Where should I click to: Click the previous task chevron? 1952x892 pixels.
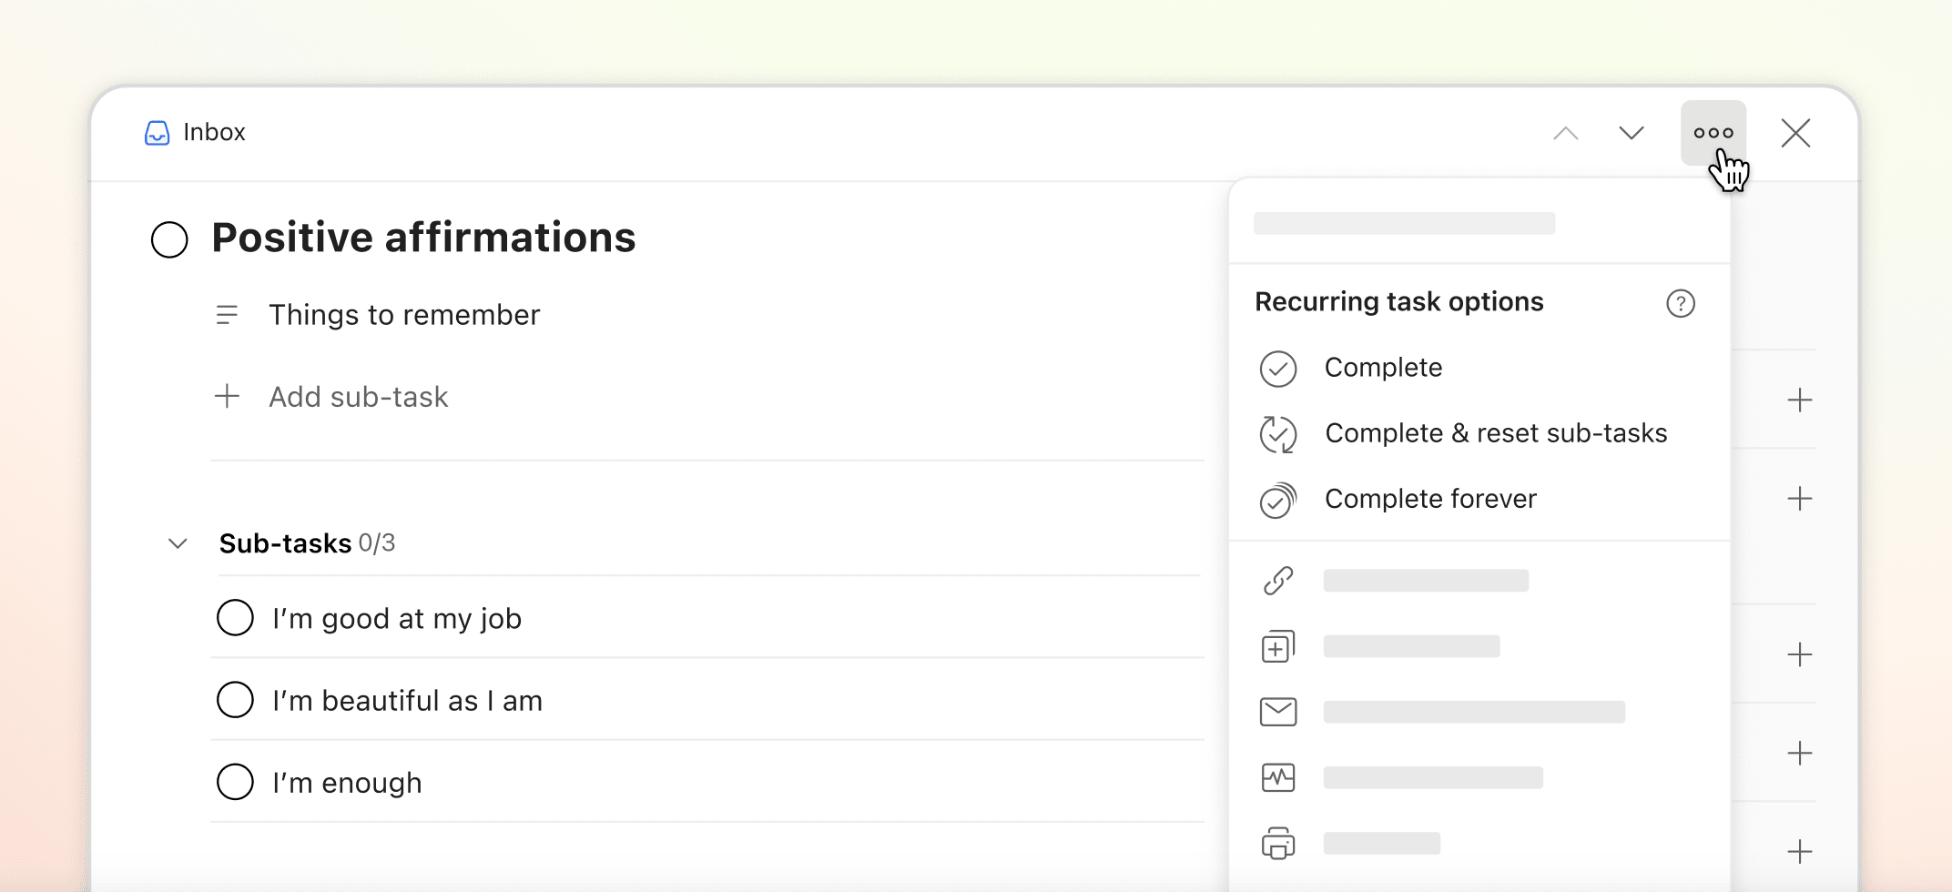point(1565,132)
